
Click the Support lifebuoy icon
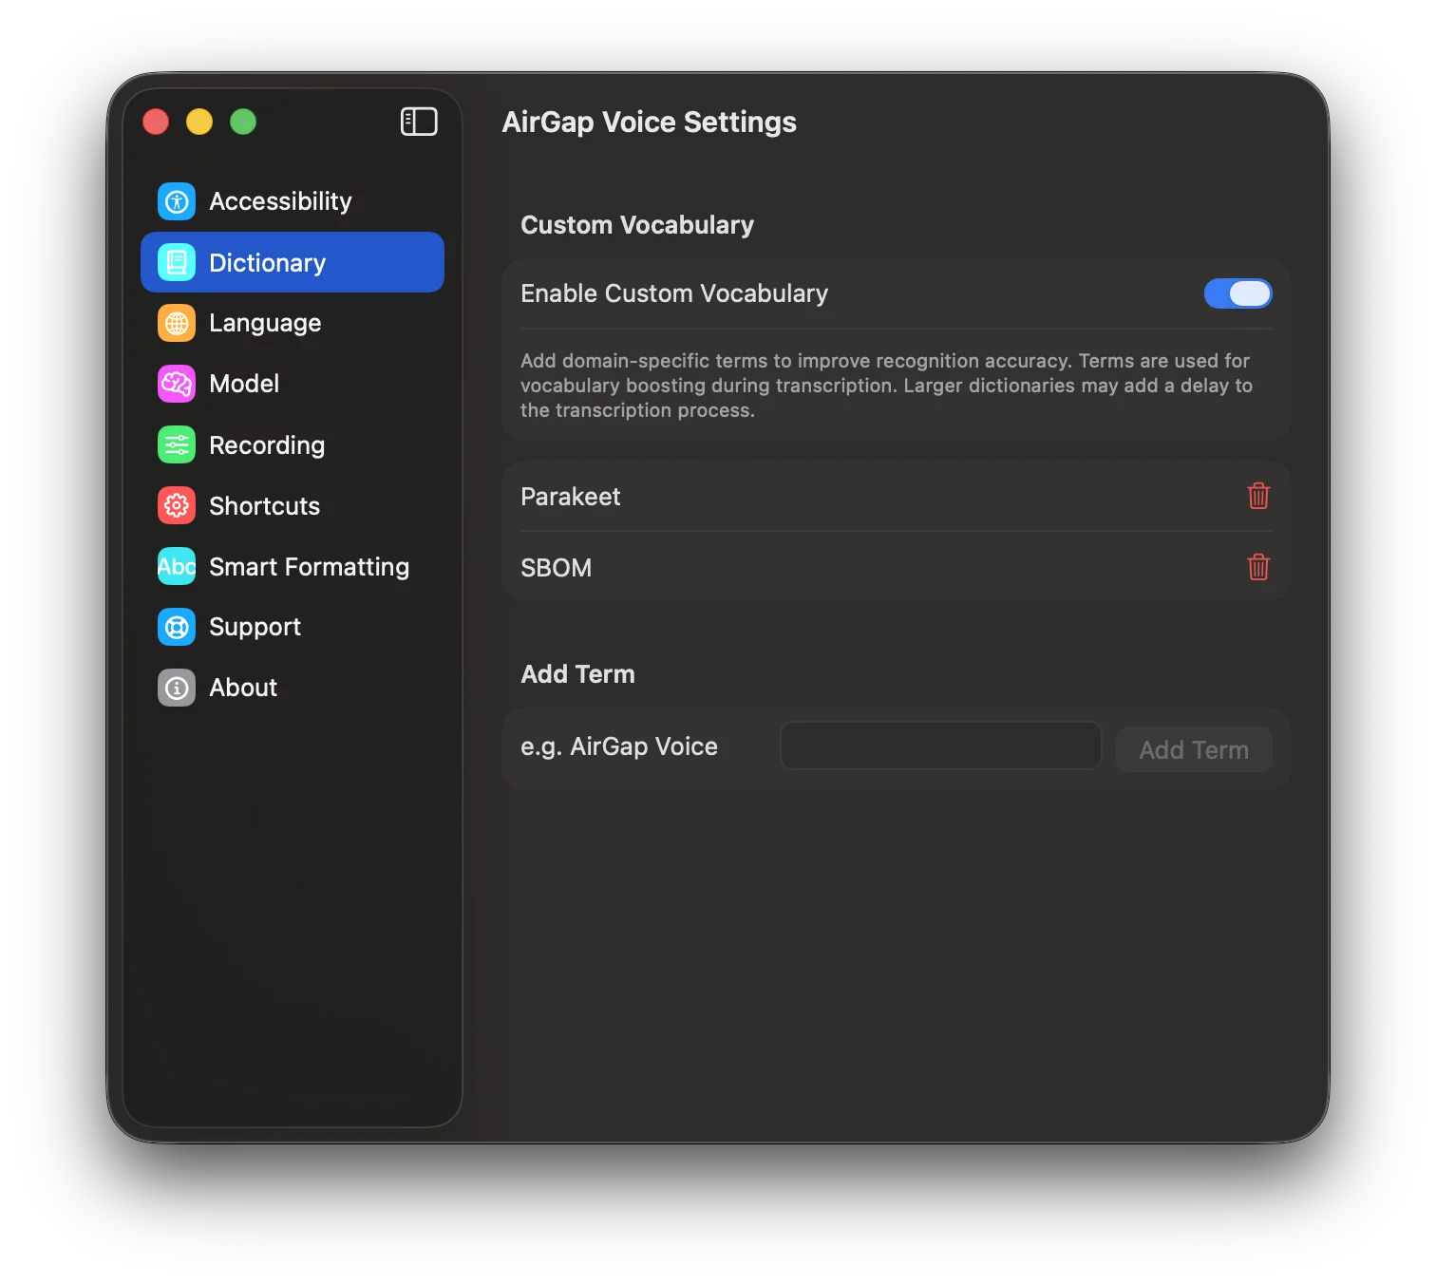coord(177,627)
